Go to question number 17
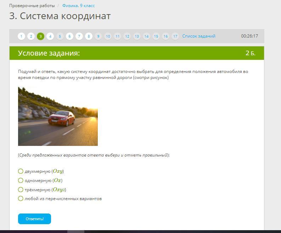281x233 pixels. coord(175,36)
